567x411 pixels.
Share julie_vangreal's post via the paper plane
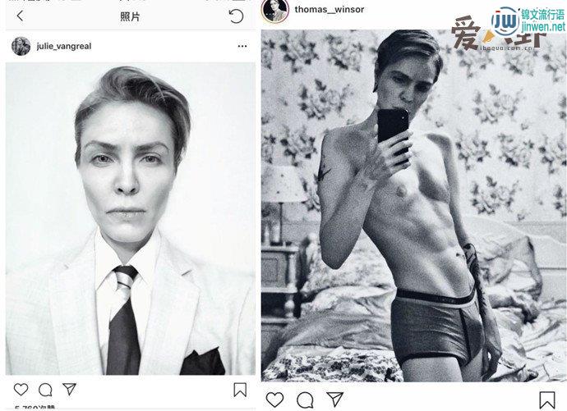69,389
